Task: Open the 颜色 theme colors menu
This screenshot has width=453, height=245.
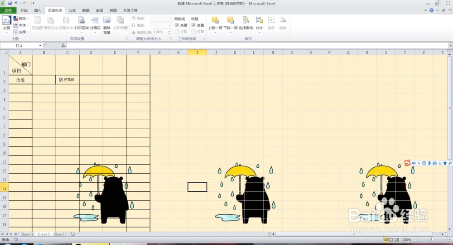Action: click(21, 18)
